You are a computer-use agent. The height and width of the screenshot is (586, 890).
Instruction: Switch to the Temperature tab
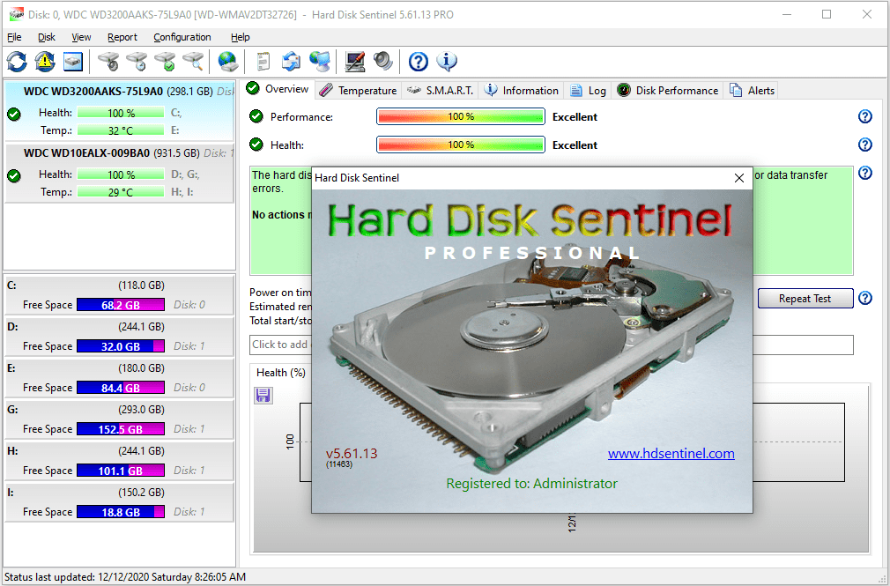point(358,90)
